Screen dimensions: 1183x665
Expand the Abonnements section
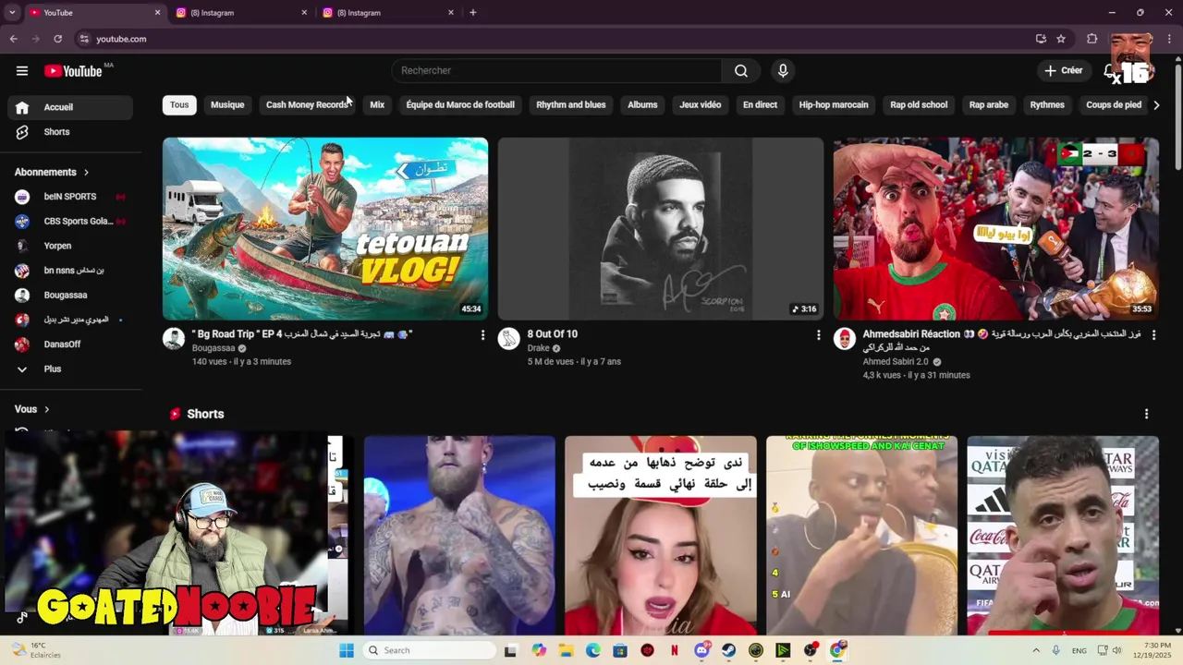pos(52,172)
